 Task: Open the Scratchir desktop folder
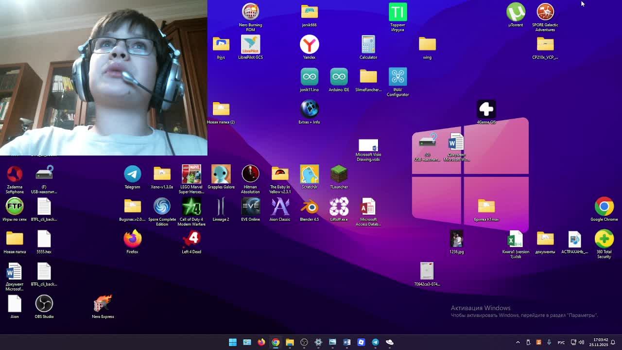(x=309, y=174)
